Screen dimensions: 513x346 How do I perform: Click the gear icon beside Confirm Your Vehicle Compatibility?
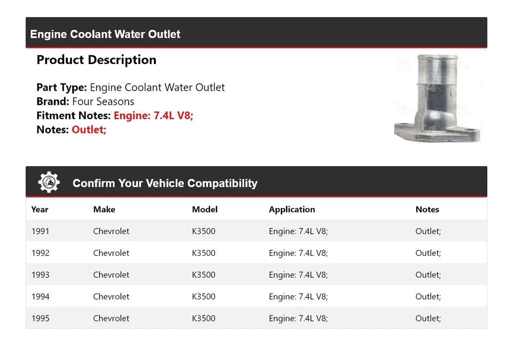tap(49, 183)
